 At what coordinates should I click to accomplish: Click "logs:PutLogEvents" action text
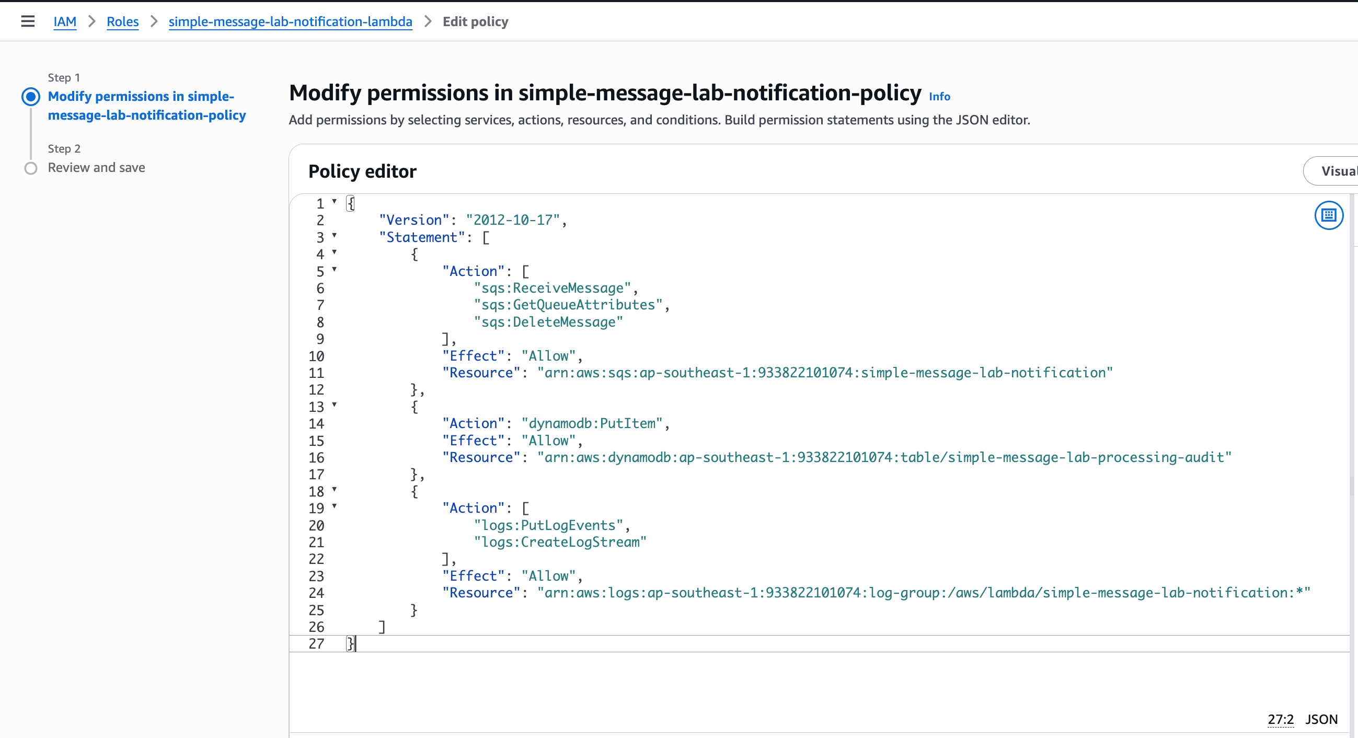coord(548,526)
